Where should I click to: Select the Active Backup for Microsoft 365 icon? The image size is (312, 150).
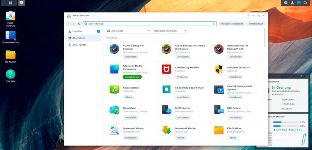click(219, 49)
